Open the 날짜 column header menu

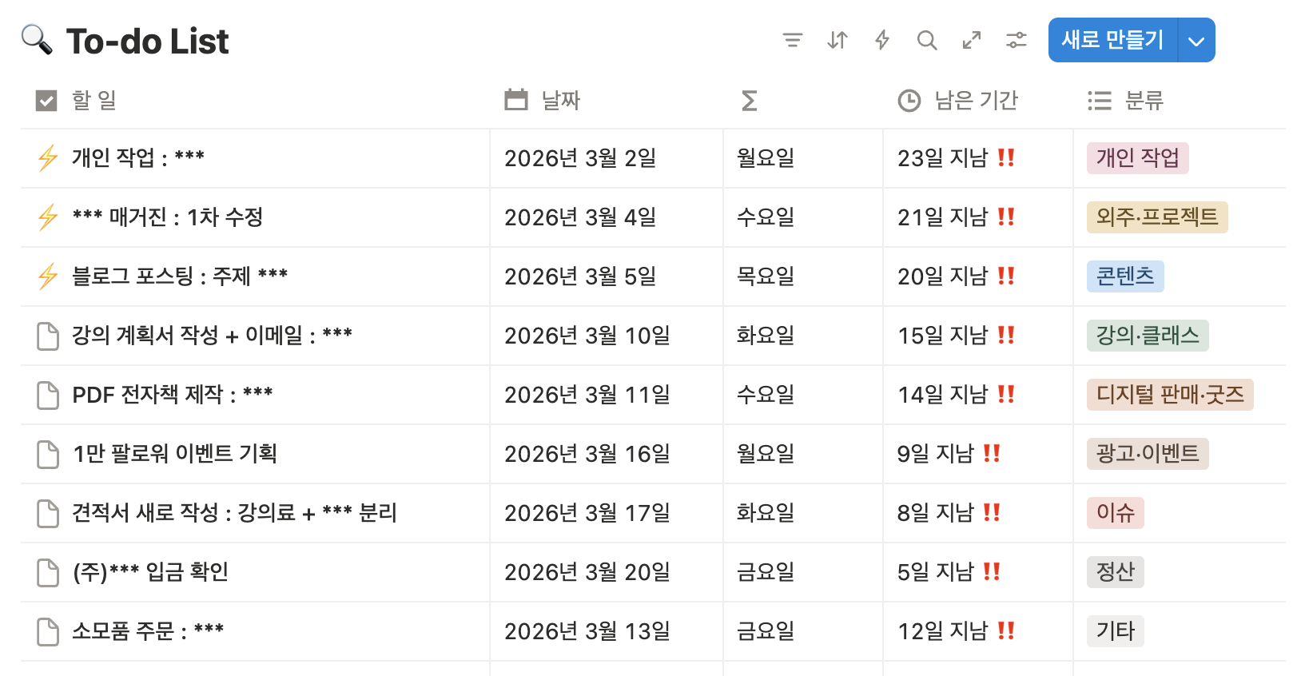tap(559, 100)
